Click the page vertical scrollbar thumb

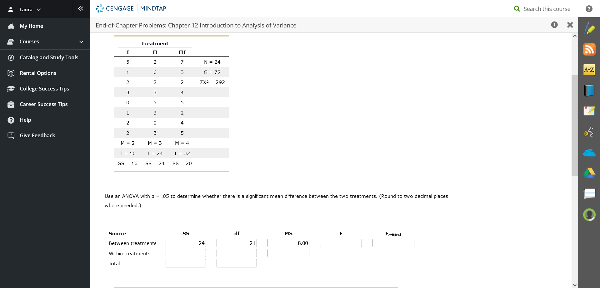575,125
